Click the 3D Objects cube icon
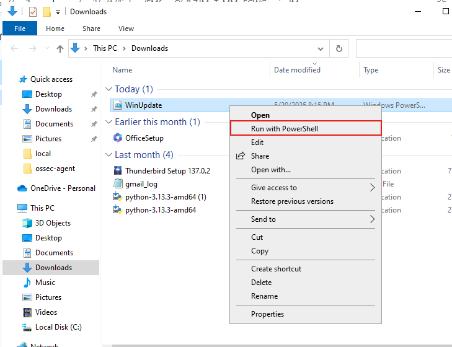Viewport: 452px width, 347px height. [x=27, y=223]
